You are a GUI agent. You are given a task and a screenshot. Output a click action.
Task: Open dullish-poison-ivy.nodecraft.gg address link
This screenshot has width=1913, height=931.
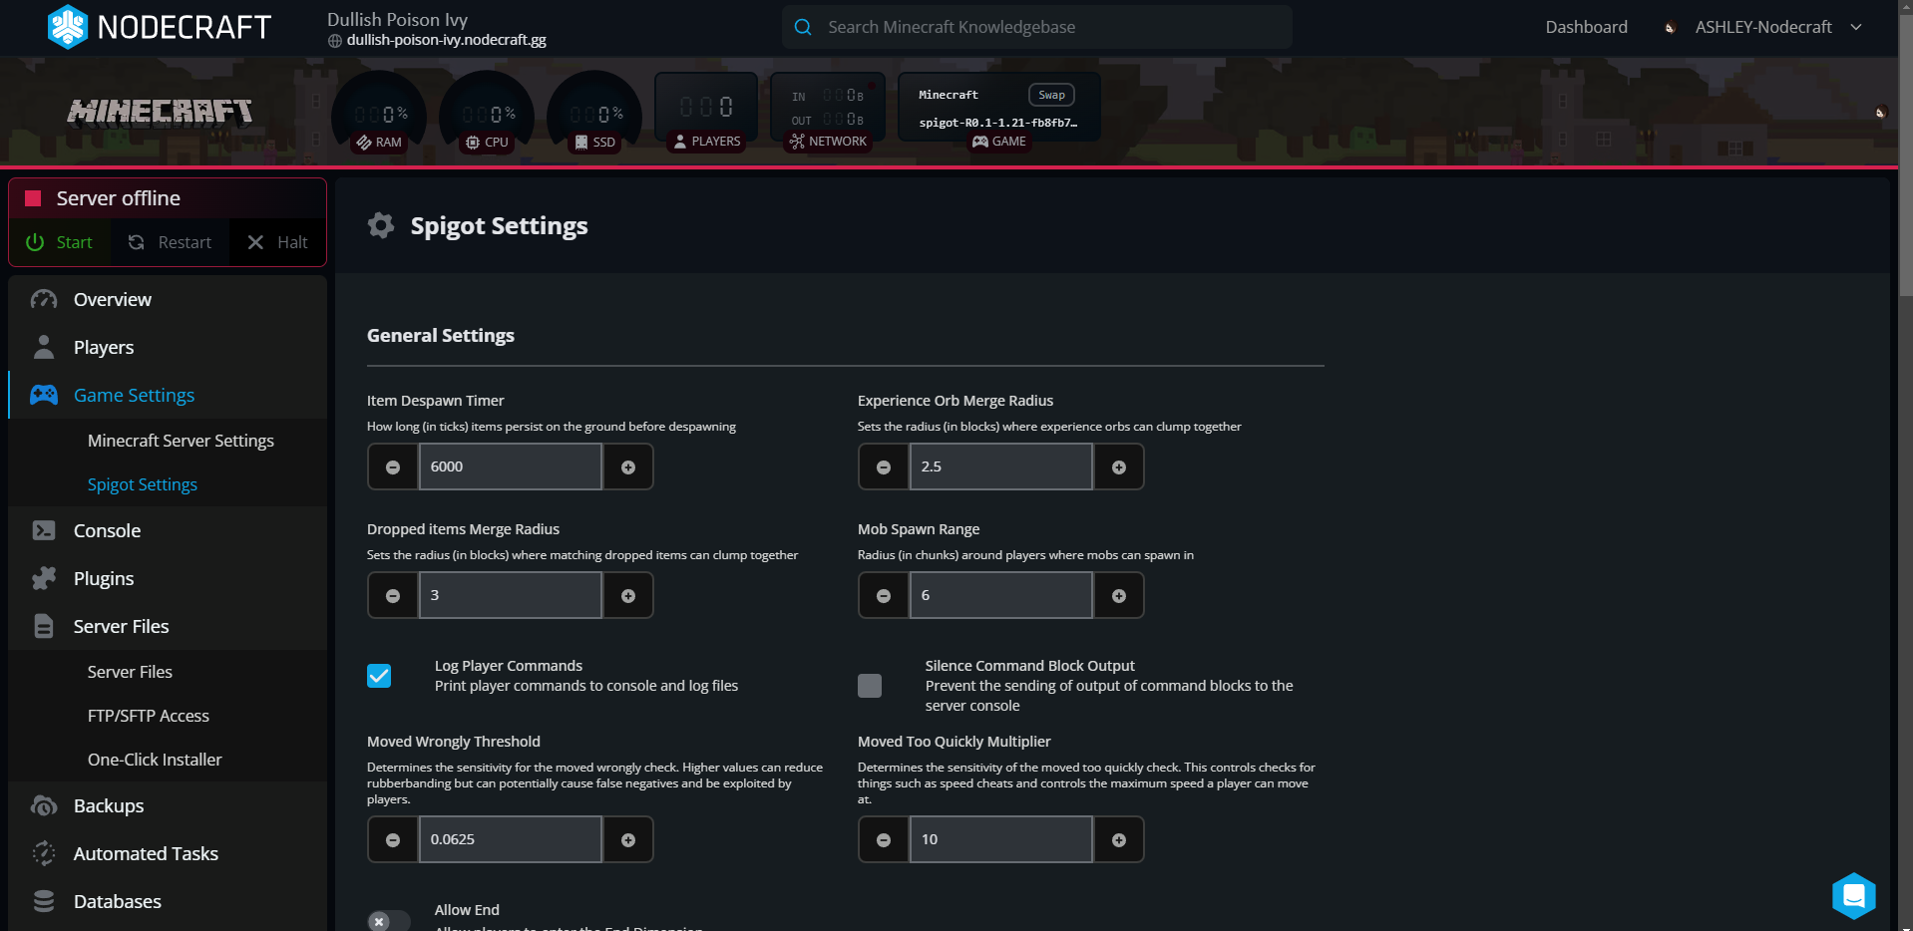(446, 40)
